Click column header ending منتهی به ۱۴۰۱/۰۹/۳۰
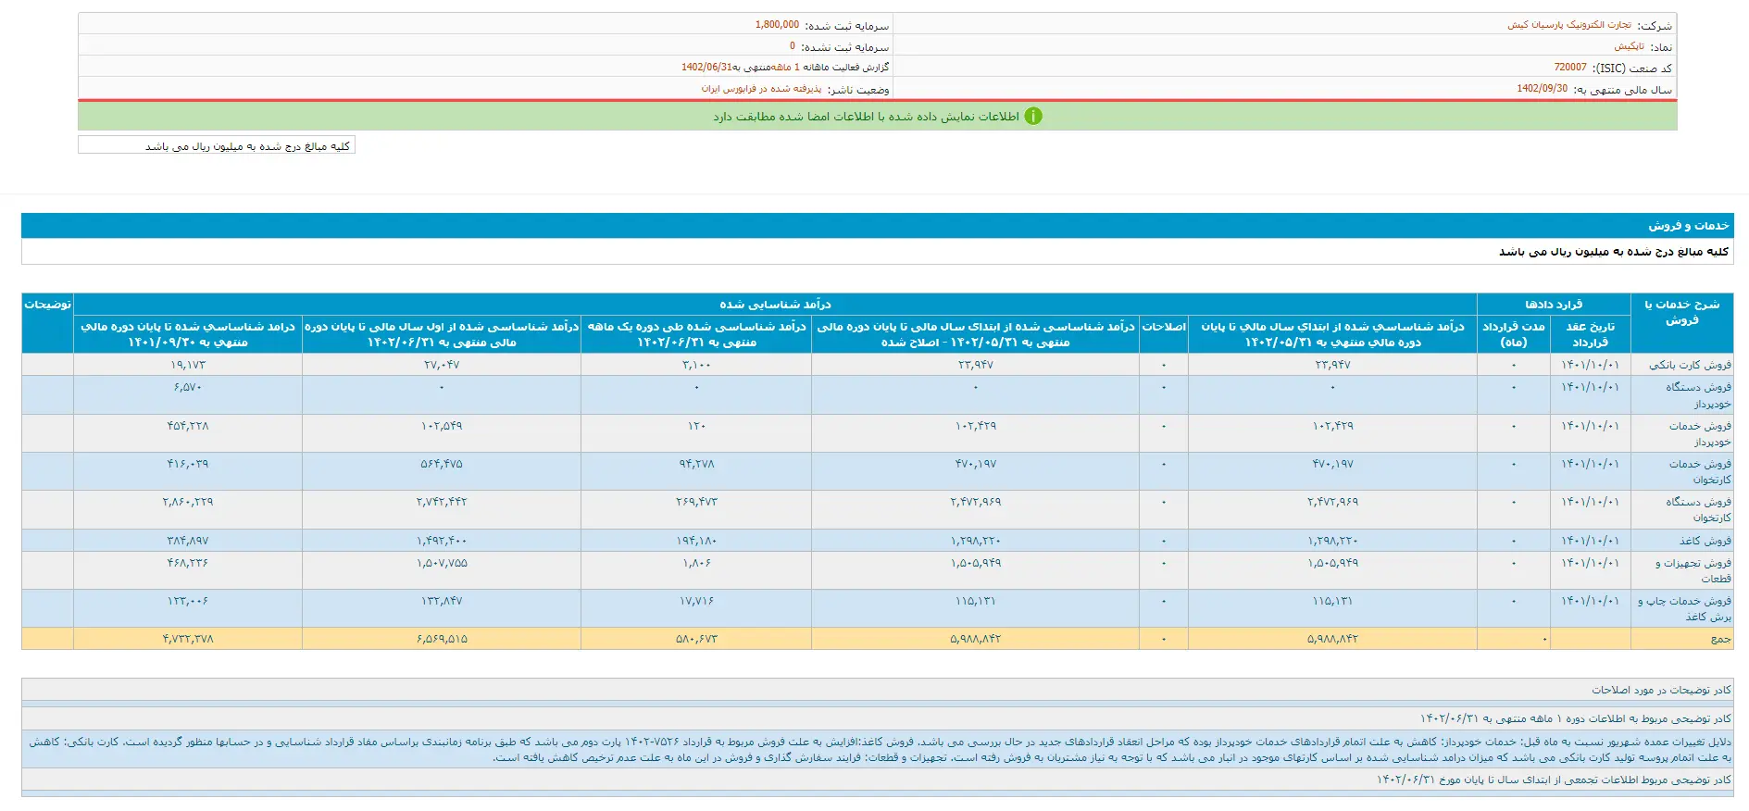The image size is (1749, 811). [188, 334]
